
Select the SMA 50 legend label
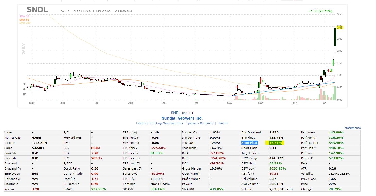(24, 20)
